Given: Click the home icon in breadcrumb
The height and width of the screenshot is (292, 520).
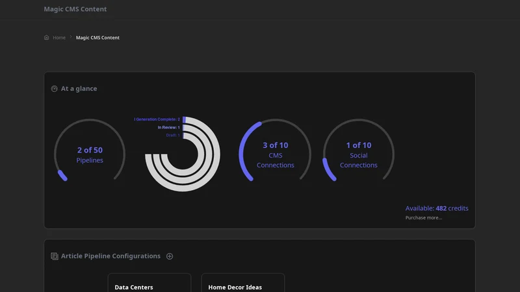Looking at the screenshot, I should coord(46,38).
